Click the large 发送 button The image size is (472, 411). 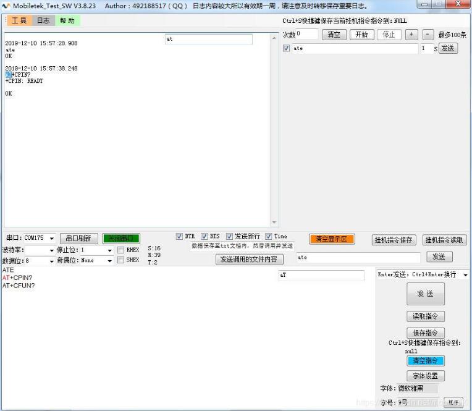(425, 294)
